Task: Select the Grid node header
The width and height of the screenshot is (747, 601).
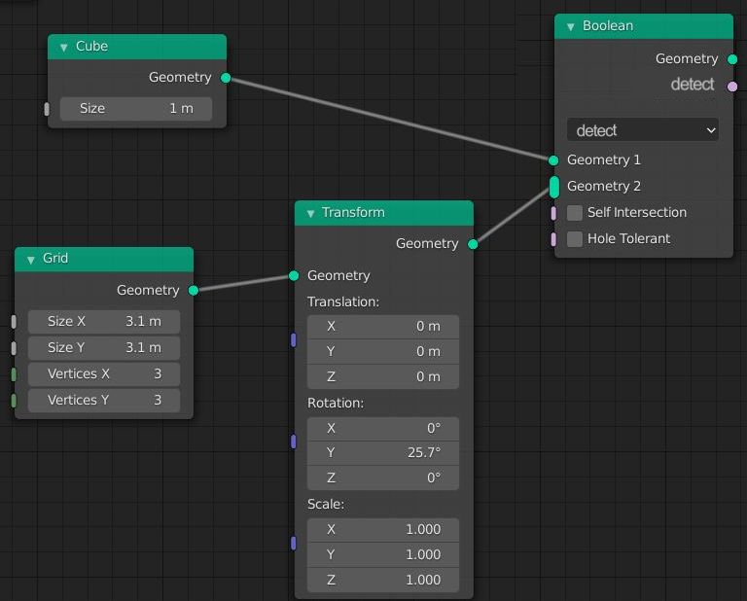Action: pyautogui.click(x=104, y=259)
